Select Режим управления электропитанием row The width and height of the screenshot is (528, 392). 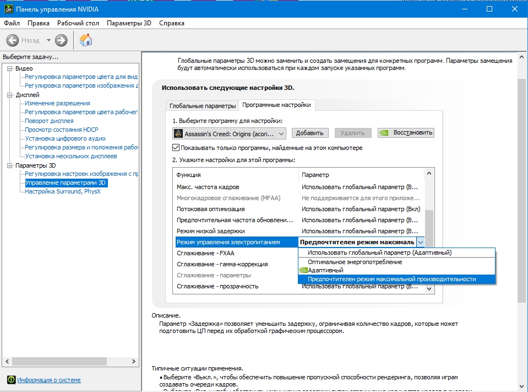click(237, 242)
